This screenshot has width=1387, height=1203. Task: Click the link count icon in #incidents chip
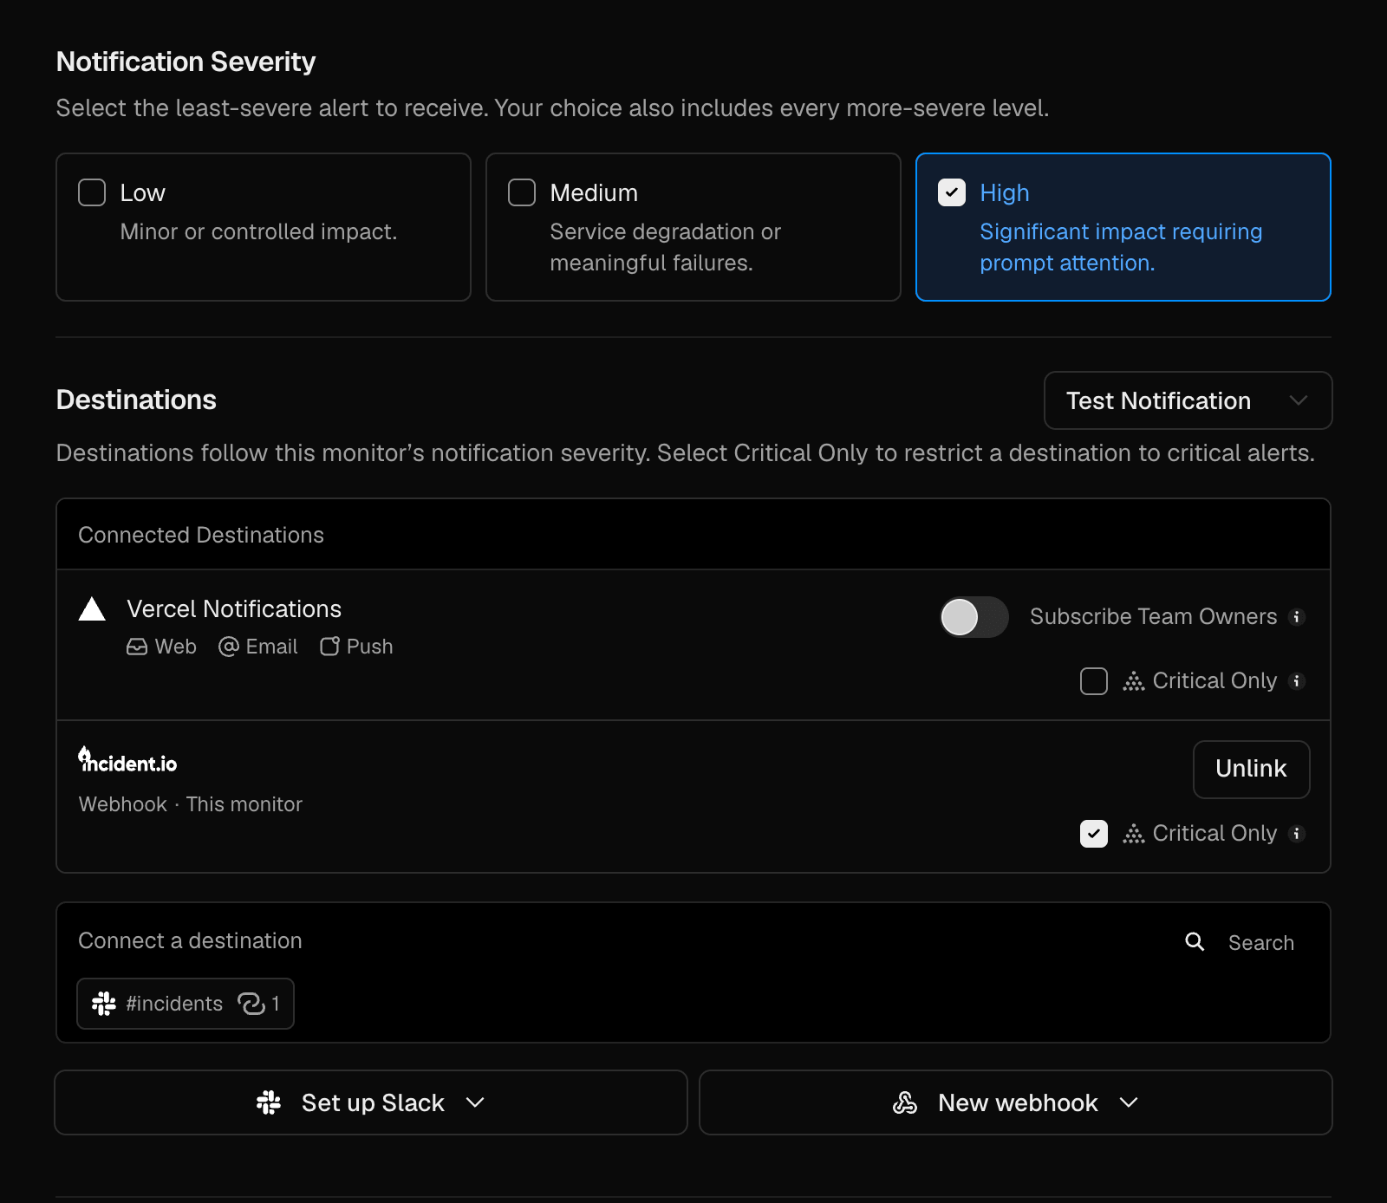[251, 1004]
